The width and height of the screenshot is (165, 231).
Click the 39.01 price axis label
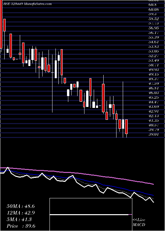[154, 134]
